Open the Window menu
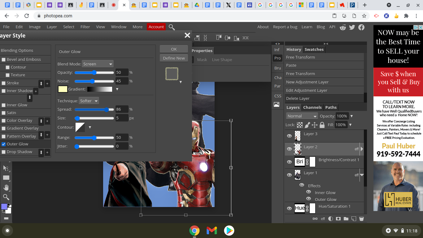 [119, 27]
